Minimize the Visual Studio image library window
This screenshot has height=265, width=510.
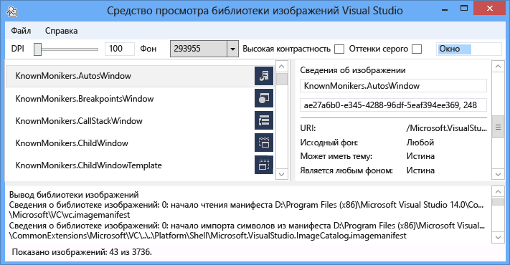[445, 9]
